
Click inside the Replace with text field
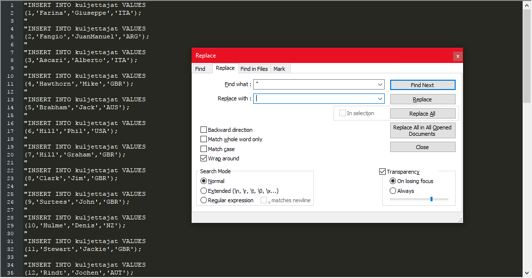(315, 99)
